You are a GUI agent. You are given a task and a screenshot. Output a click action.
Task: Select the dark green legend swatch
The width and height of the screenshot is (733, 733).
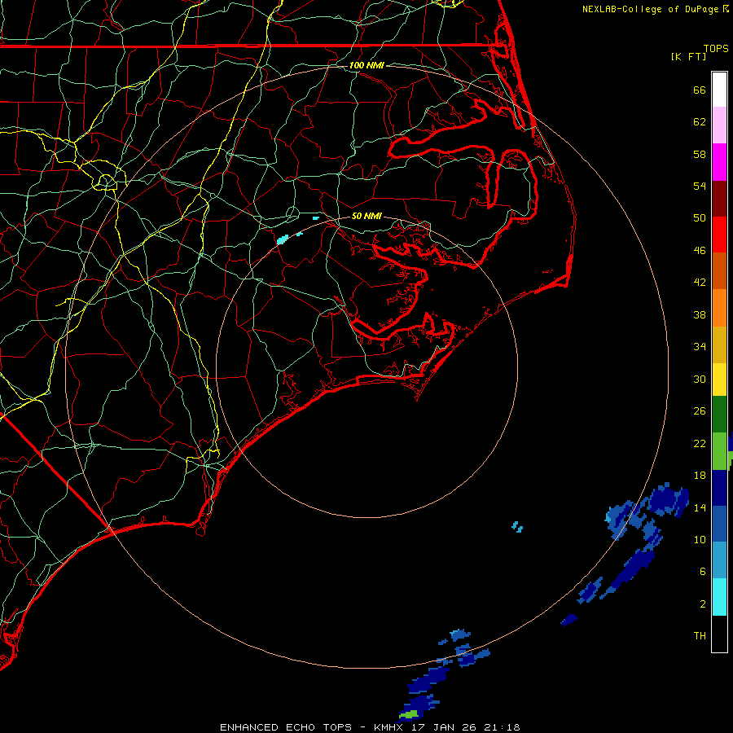click(719, 414)
